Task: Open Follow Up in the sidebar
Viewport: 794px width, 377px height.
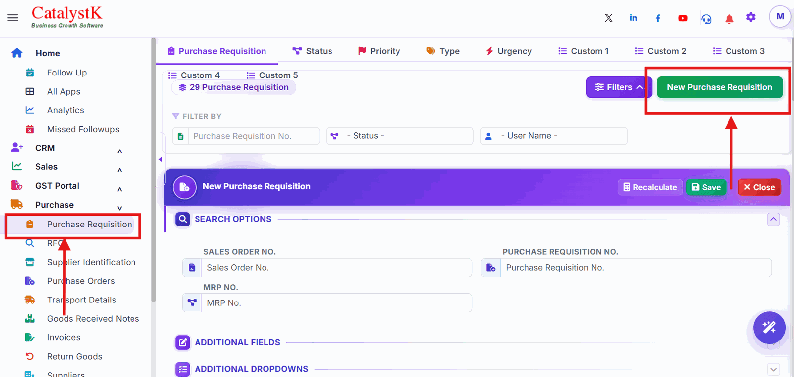Action: click(67, 73)
